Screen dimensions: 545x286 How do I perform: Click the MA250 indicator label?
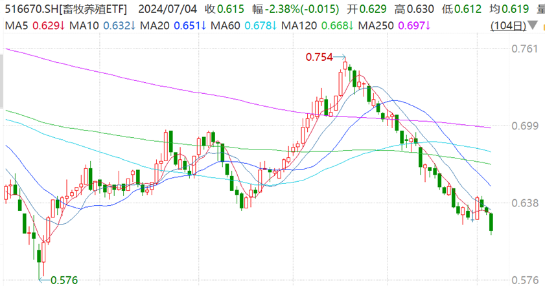(374, 26)
